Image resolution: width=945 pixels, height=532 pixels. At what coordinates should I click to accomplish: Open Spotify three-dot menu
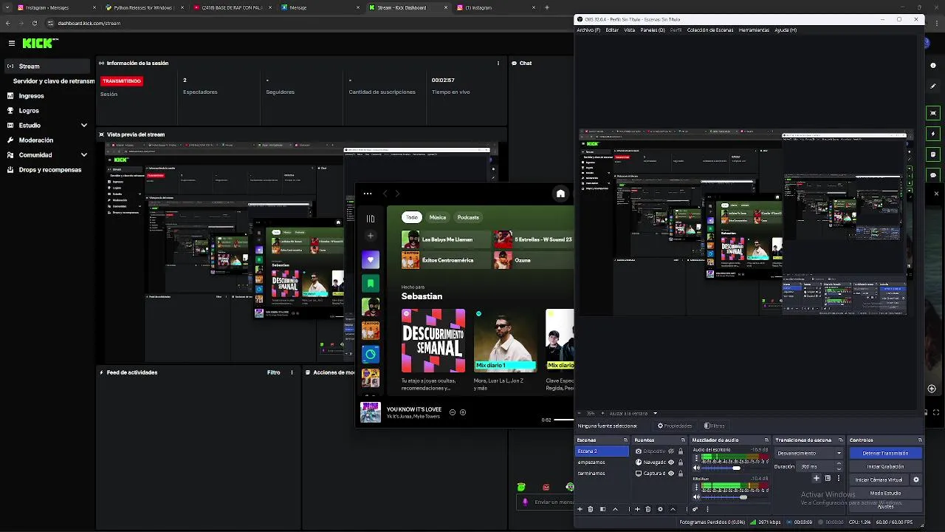367,194
